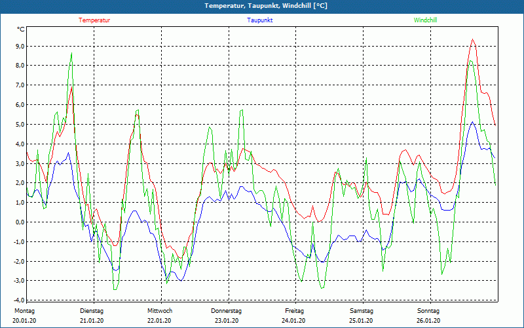Click the Freitag day label

[x=294, y=311]
